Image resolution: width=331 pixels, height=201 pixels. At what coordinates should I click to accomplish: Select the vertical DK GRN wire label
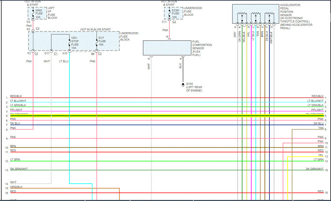[x=240, y=37]
